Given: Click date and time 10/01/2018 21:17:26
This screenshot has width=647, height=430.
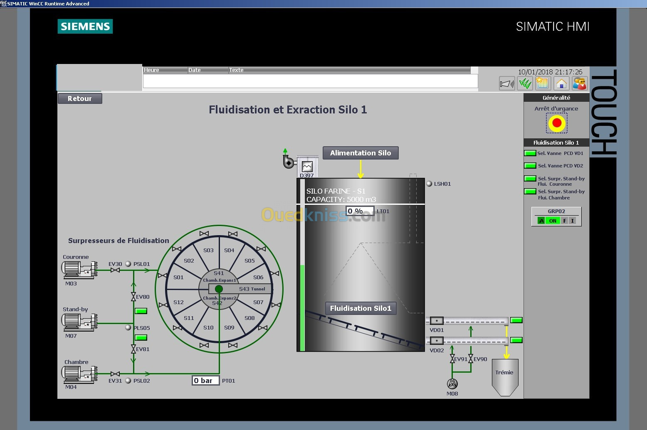Looking at the screenshot, I should point(550,72).
